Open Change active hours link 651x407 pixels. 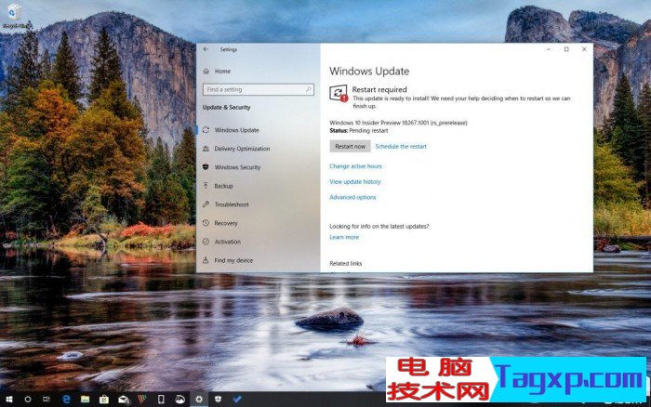click(x=355, y=166)
